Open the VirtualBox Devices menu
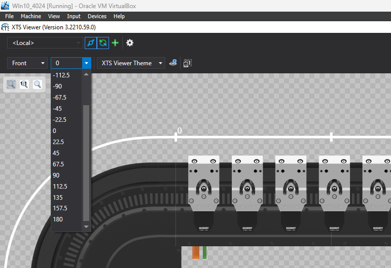The width and height of the screenshot is (391, 268). [x=97, y=16]
